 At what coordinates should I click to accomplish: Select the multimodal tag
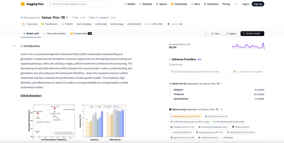coord(101,24)
